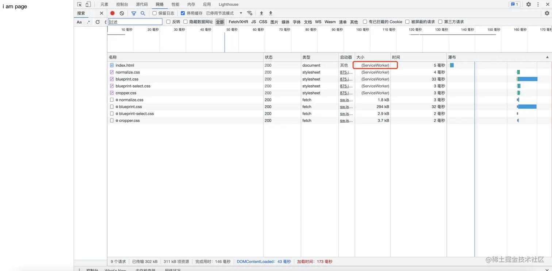Open the throttling mode dropdown
This screenshot has width=552, height=271.
click(x=224, y=13)
